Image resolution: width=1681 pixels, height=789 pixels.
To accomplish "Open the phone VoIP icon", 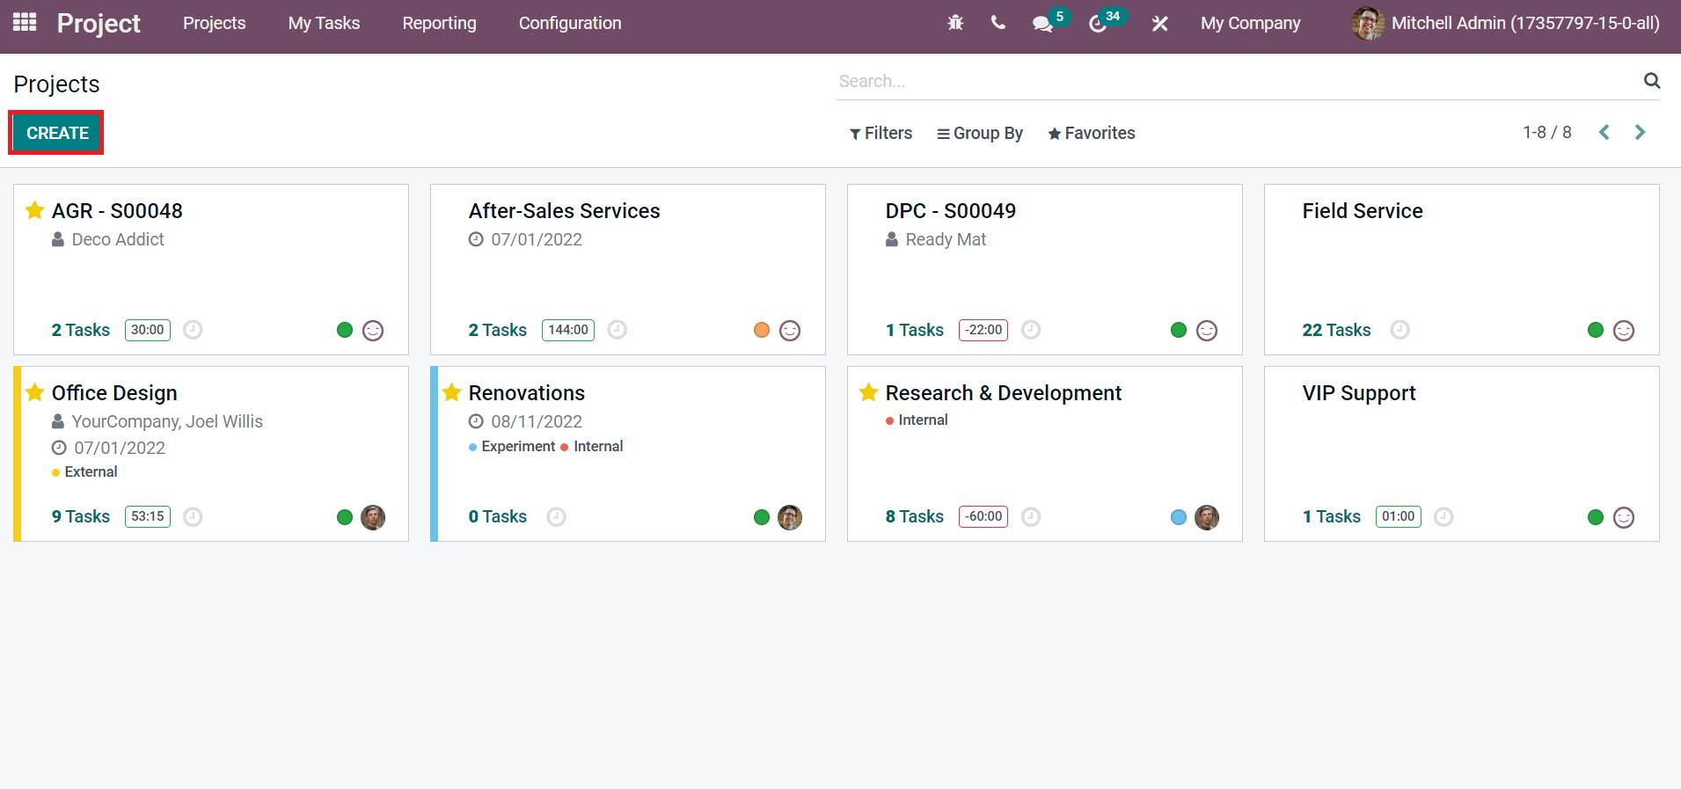I will click(x=998, y=23).
